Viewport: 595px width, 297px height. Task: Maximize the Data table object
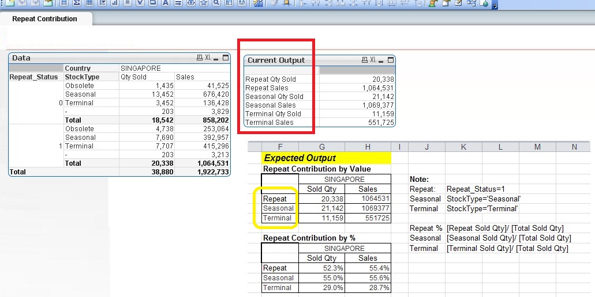point(226,58)
